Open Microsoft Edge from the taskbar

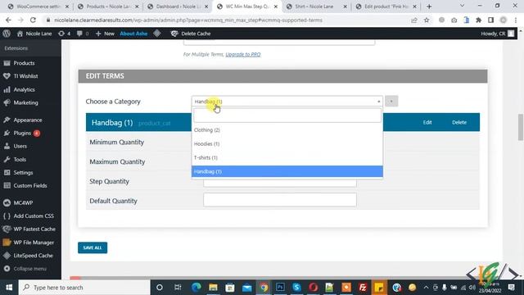(196, 288)
